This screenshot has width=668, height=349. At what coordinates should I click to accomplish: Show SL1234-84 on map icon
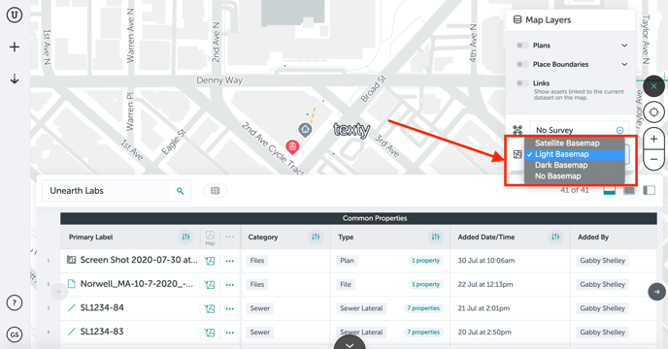[210, 308]
